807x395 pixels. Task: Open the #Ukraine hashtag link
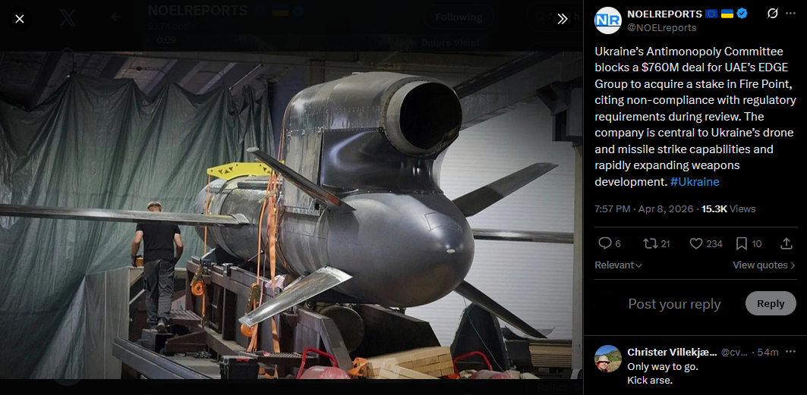[695, 182]
